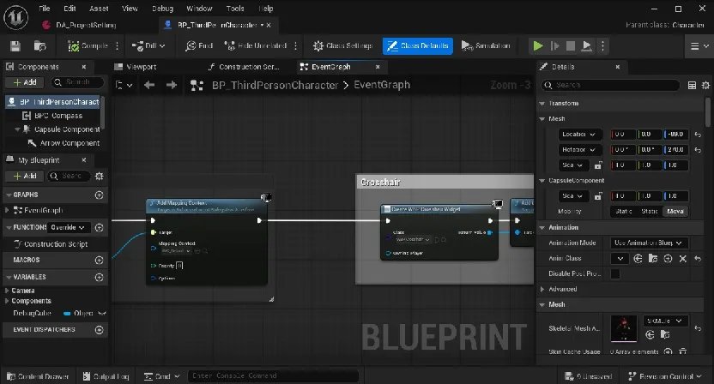714x384 pixels.
Task: Add new function with plus icon
Action: click(x=100, y=227)
